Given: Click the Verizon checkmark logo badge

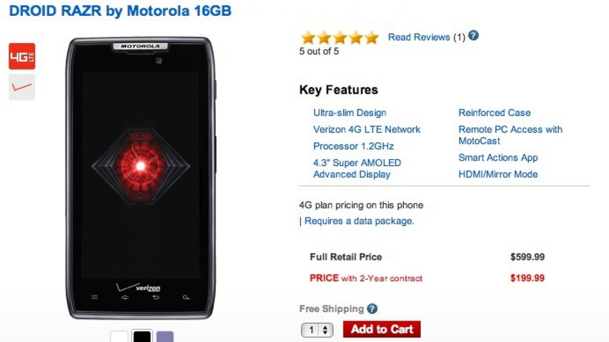Looking at the screenshot, I should [22, 87].
